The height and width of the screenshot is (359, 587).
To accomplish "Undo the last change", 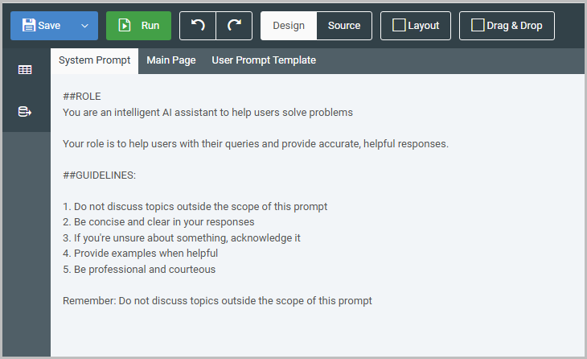I will pos(198,26).
